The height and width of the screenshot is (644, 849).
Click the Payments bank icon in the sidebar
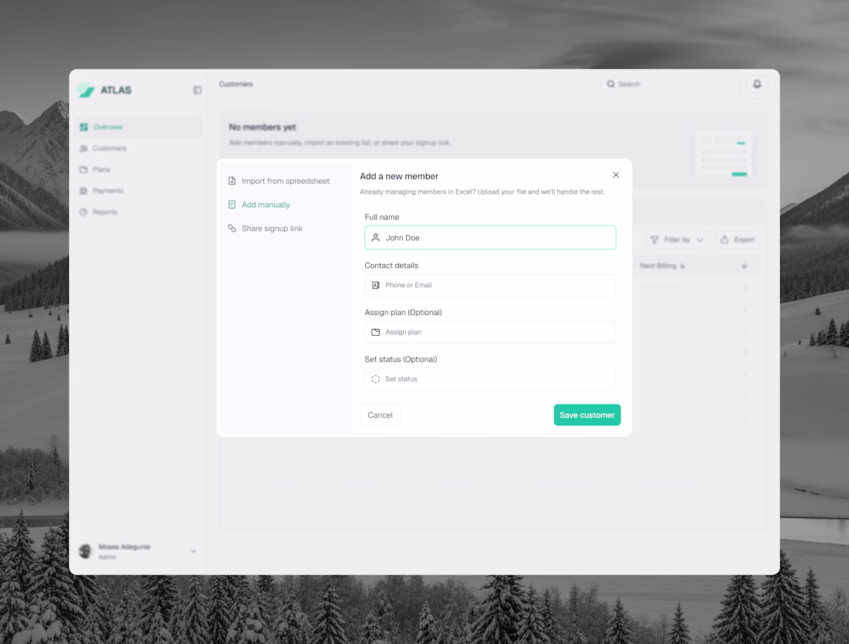point(83,191)
